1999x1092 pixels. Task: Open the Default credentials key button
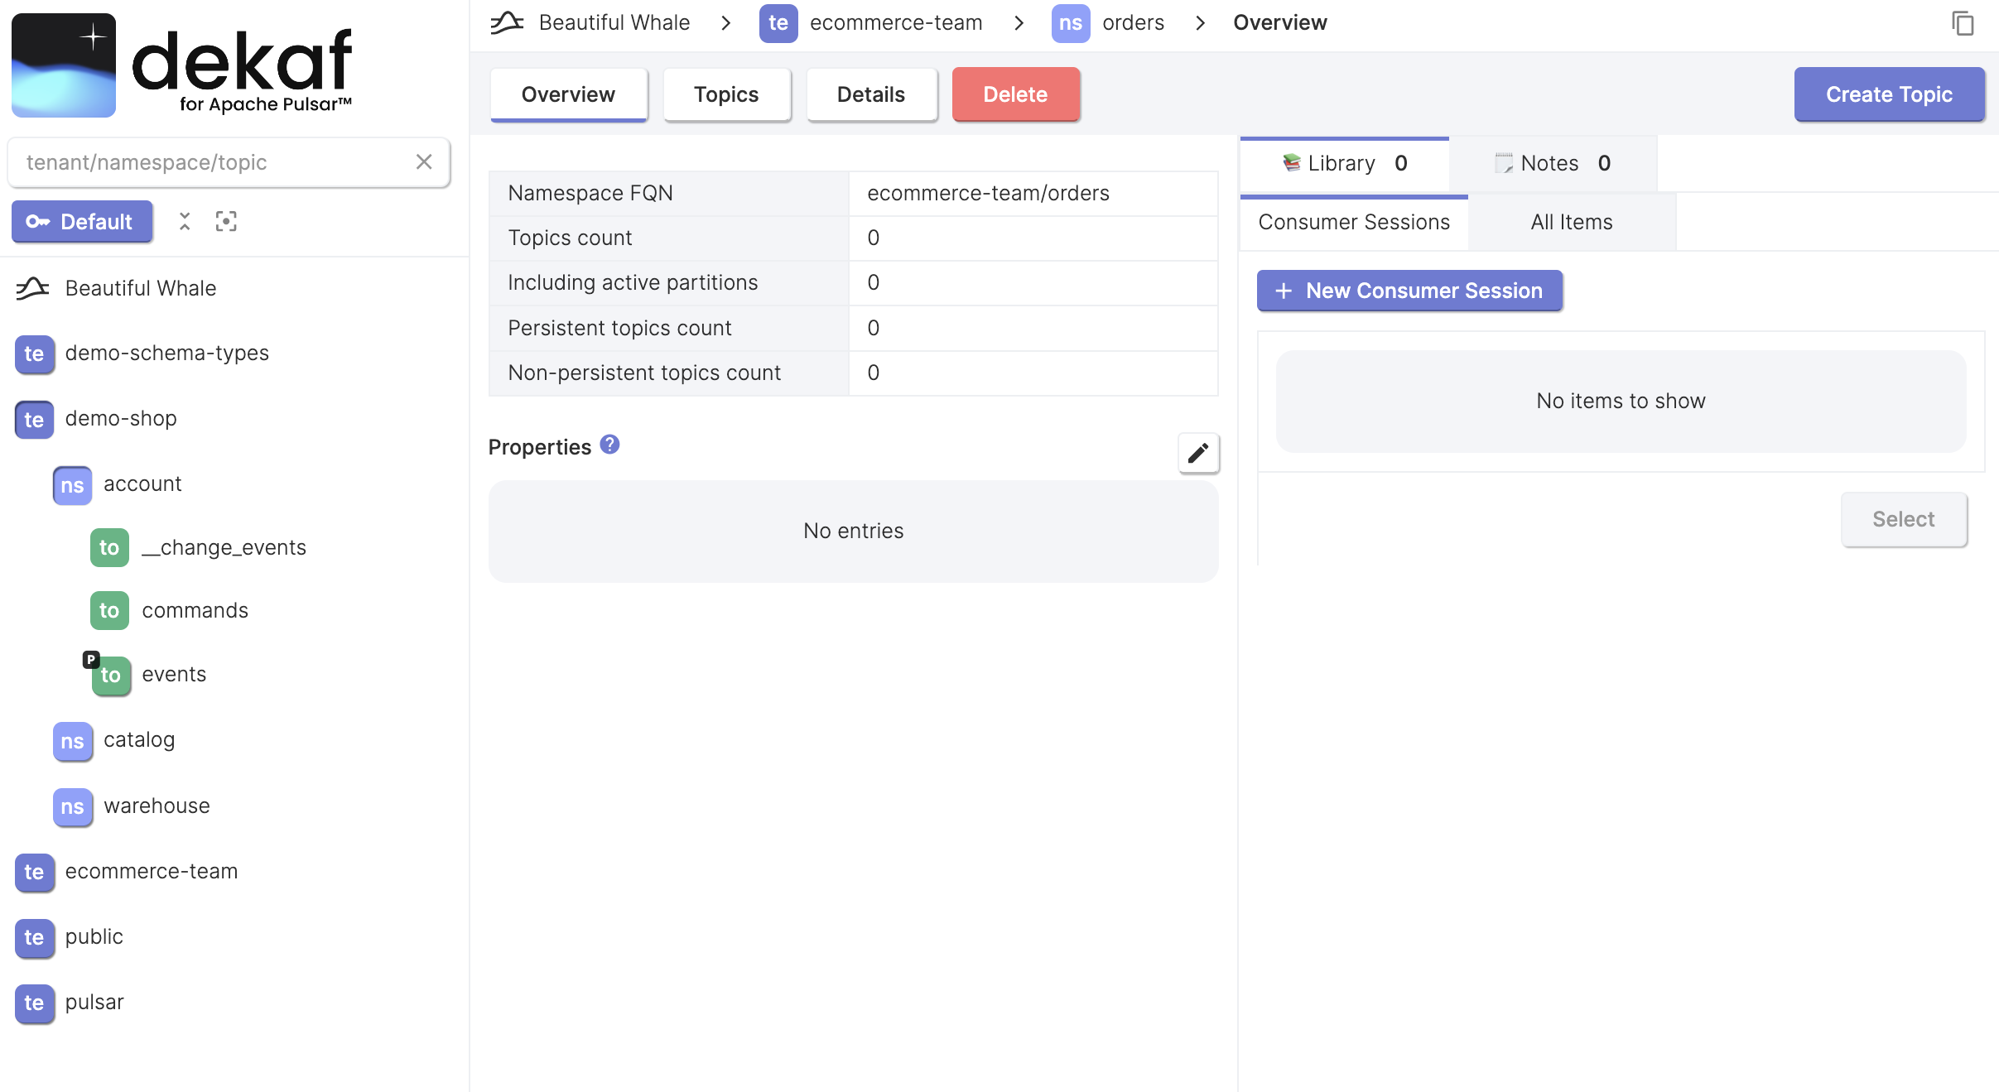coord(82,222)
